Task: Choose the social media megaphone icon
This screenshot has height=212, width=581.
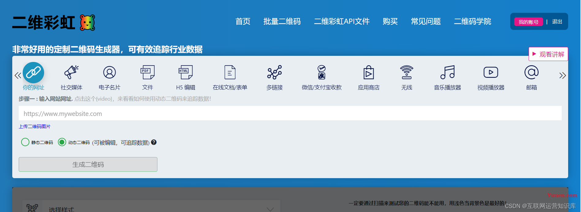Action: (71, 72)
